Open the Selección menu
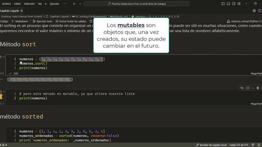The image size is (262, 147). (x=29, y=4)
